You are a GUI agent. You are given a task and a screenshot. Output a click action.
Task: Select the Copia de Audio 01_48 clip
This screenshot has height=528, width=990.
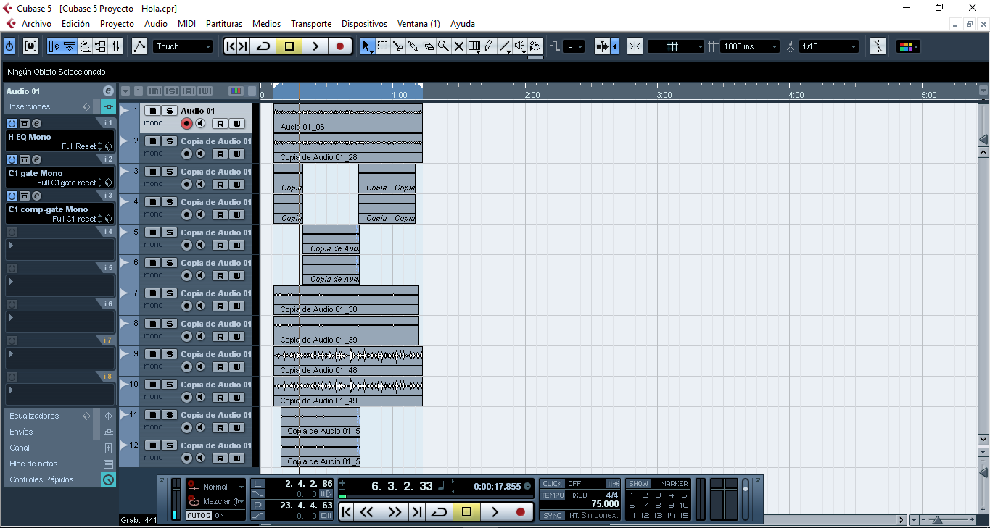[x=348, y=361]
